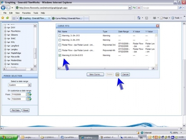Open the From date calendar picker
Image resolution: width=186 pixels, height=140 pixels.
pos(29,94)
